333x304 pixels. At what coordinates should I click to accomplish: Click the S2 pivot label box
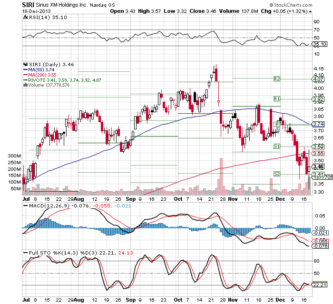277,174
